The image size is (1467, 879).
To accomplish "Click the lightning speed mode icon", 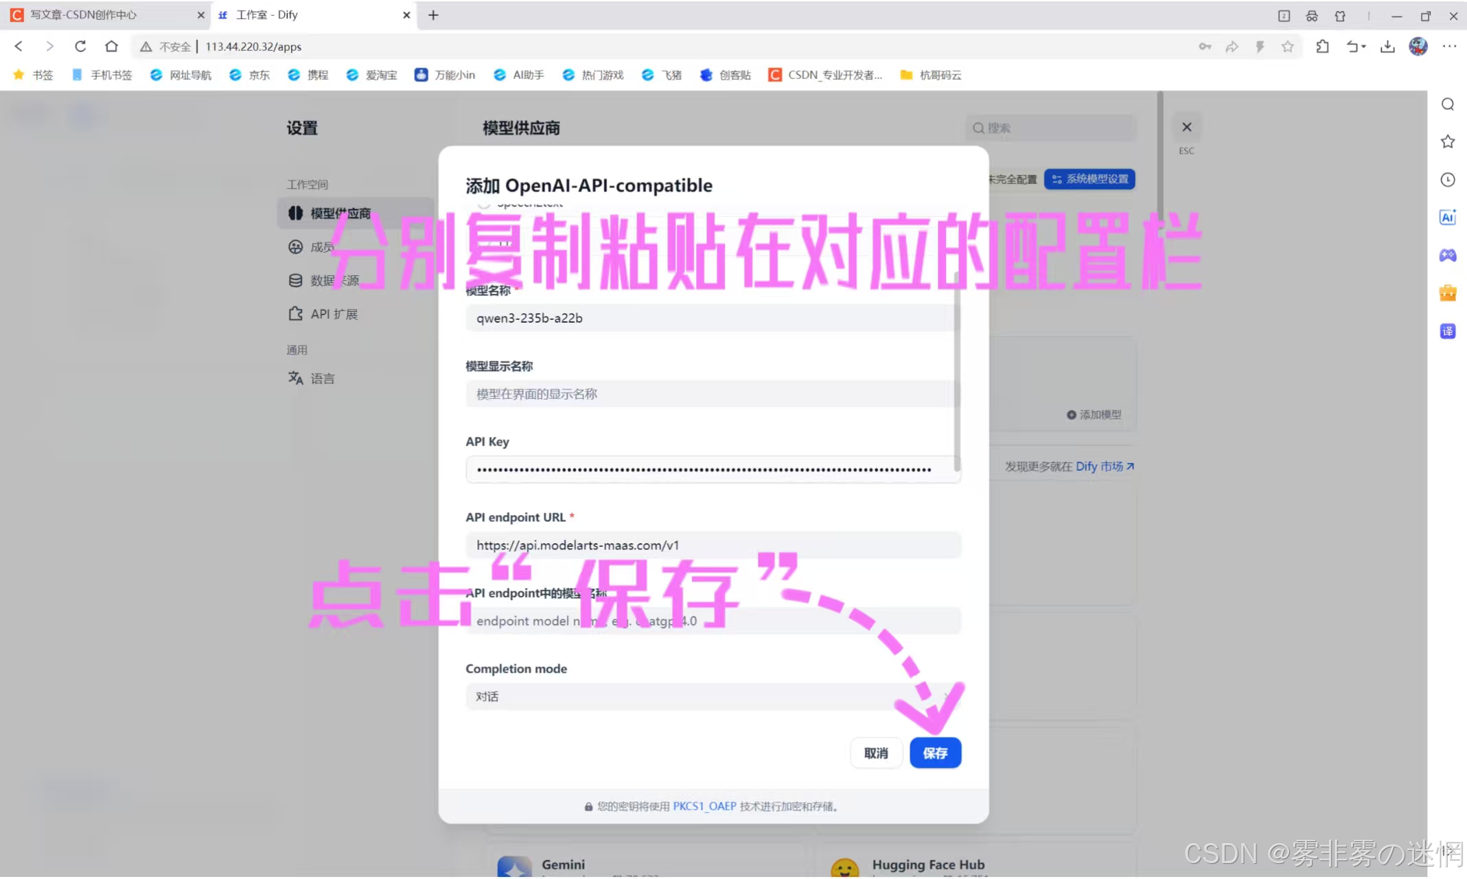I will coord(1260,47).
